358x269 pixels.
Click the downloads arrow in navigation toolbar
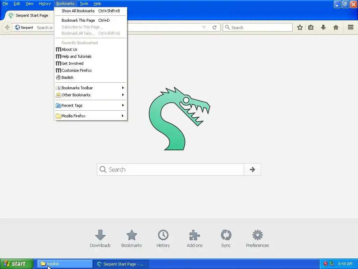tap(323, 27)
